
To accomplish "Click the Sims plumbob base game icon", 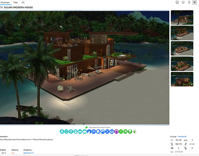I will [x=135, y=131].
